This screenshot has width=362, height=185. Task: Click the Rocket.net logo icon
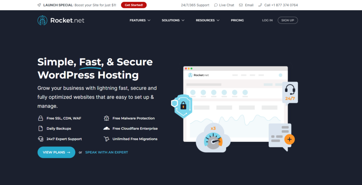point(42,20)
